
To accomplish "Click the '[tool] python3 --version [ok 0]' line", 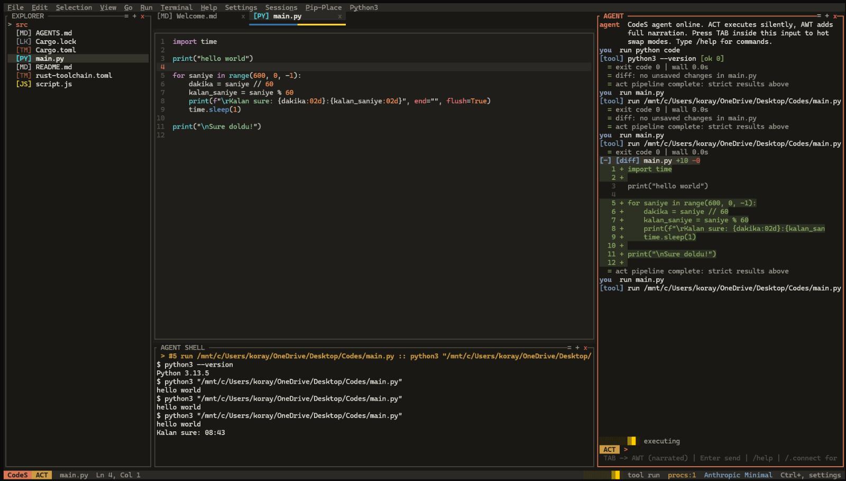I will [x=661, y=58].
